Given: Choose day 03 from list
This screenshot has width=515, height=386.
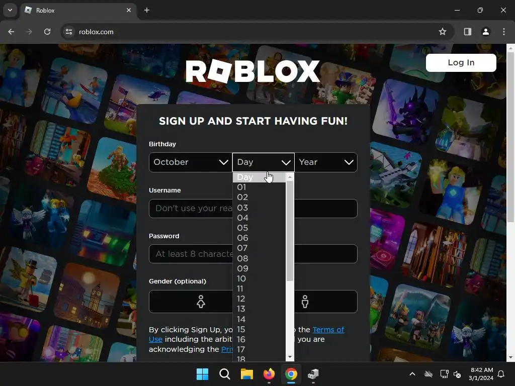Looking at the screenshot, I should pos(259,208).
